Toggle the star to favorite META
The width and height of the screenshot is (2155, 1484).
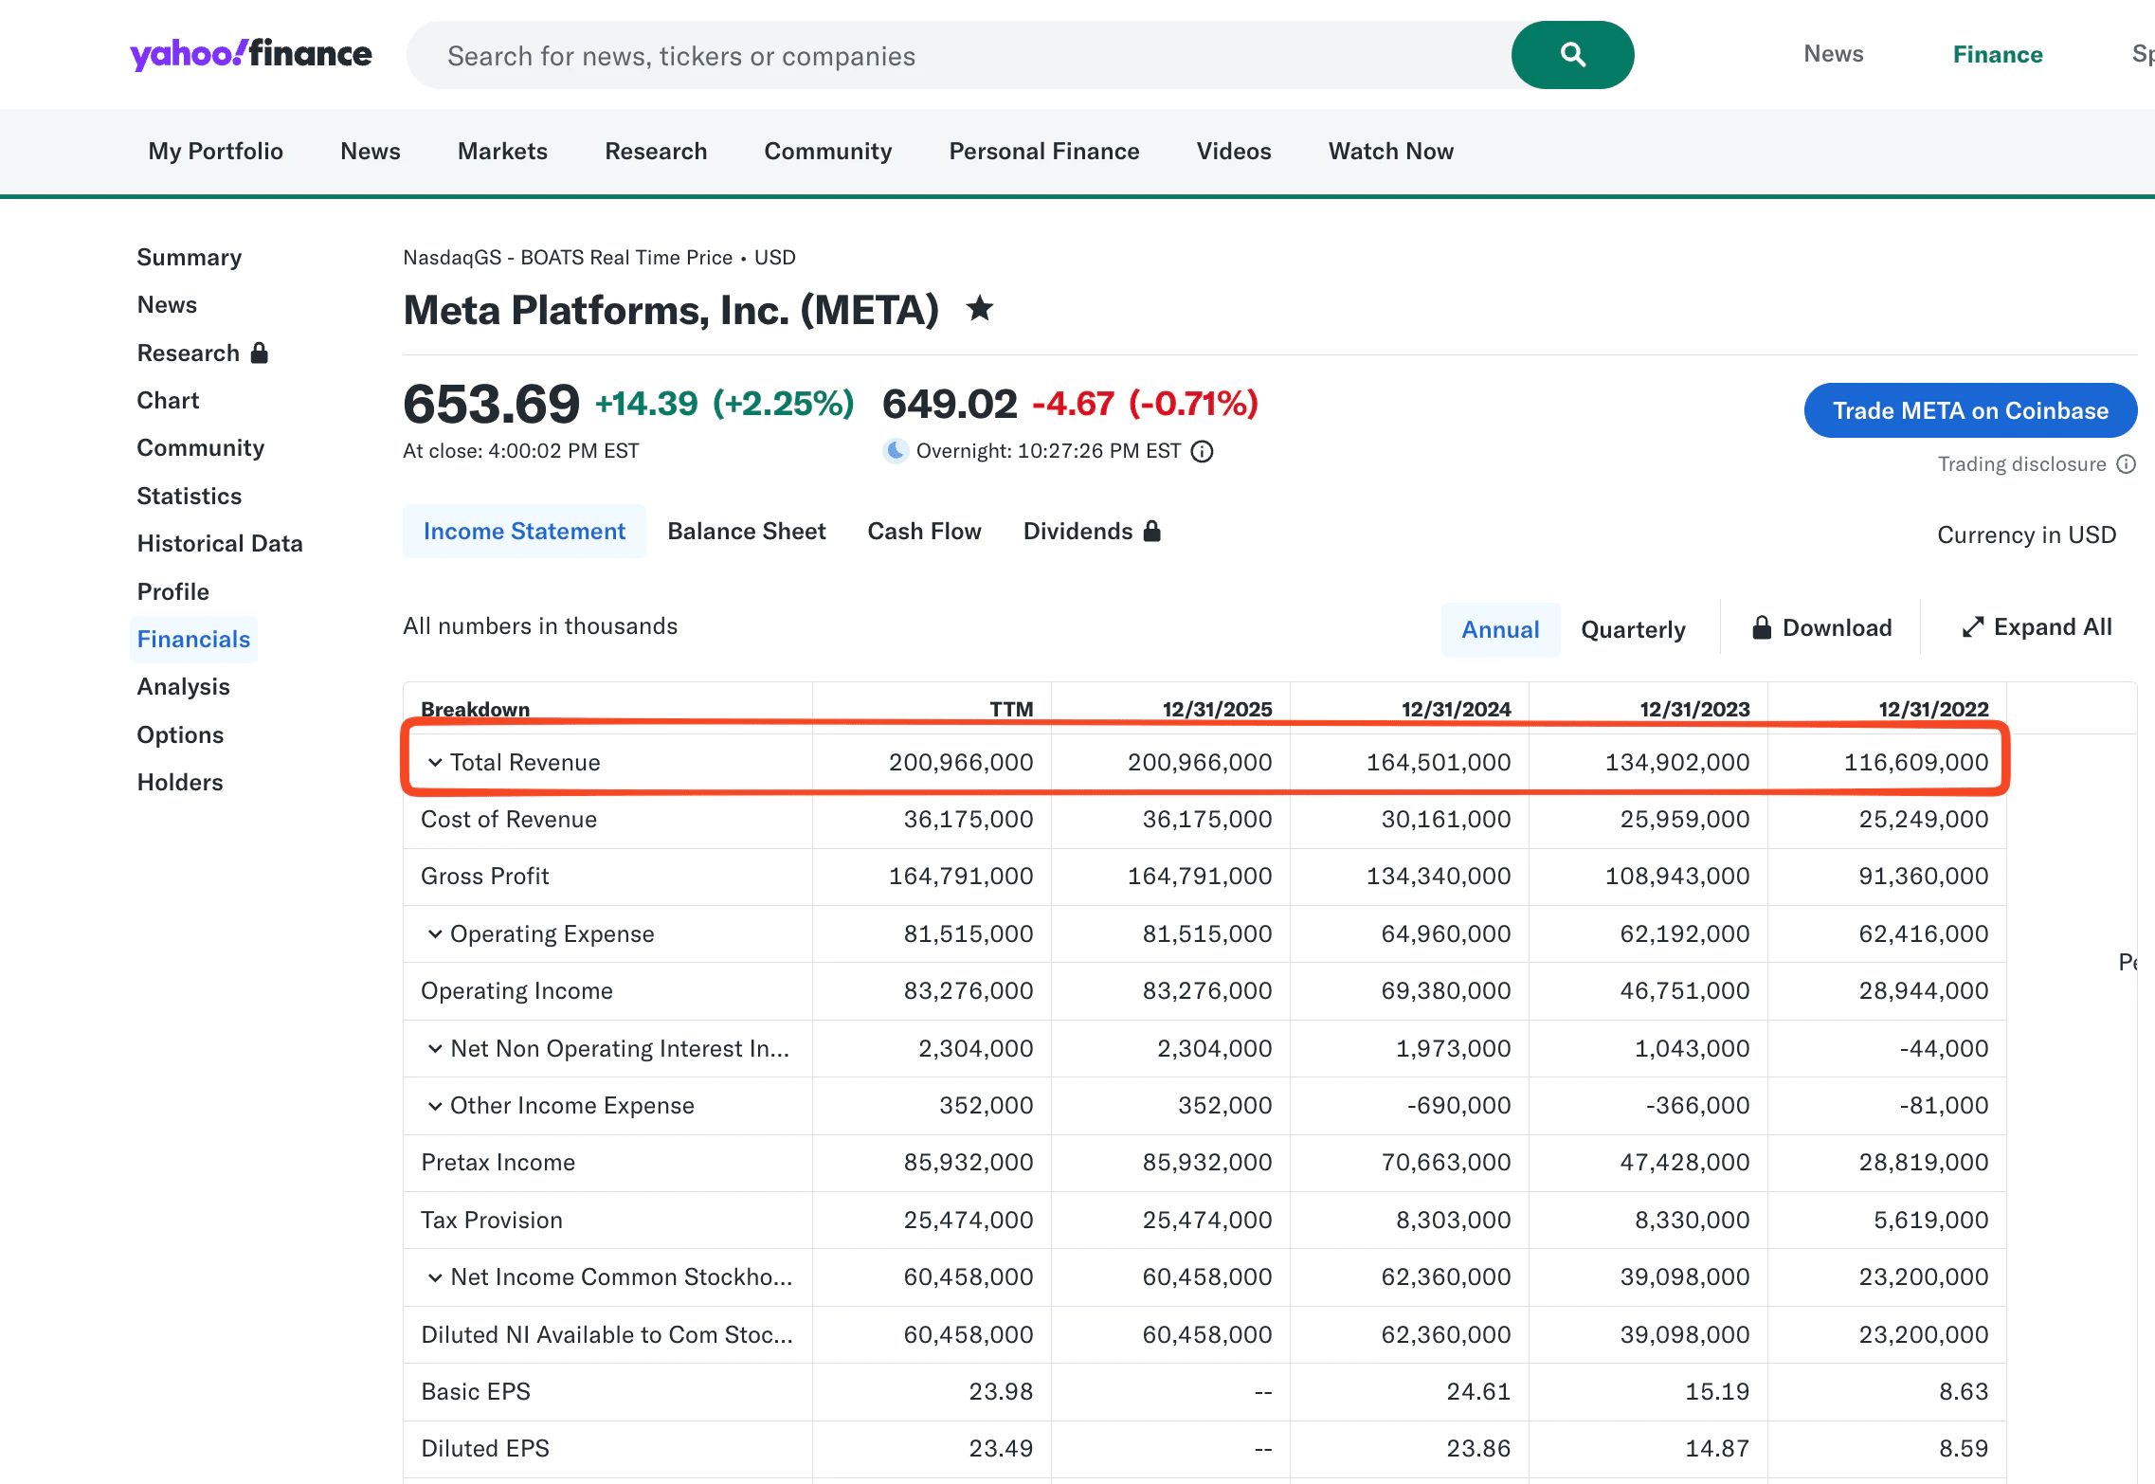[980, 309]
